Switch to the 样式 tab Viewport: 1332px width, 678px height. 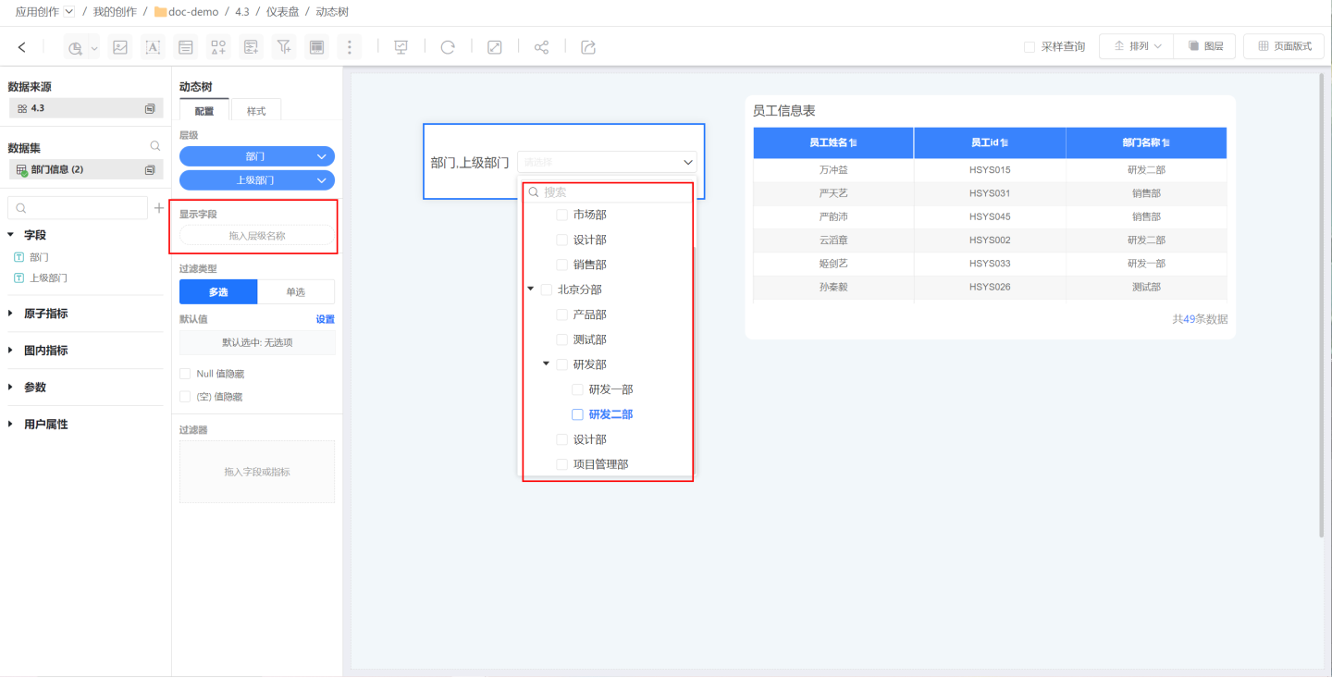click(256, 111)
